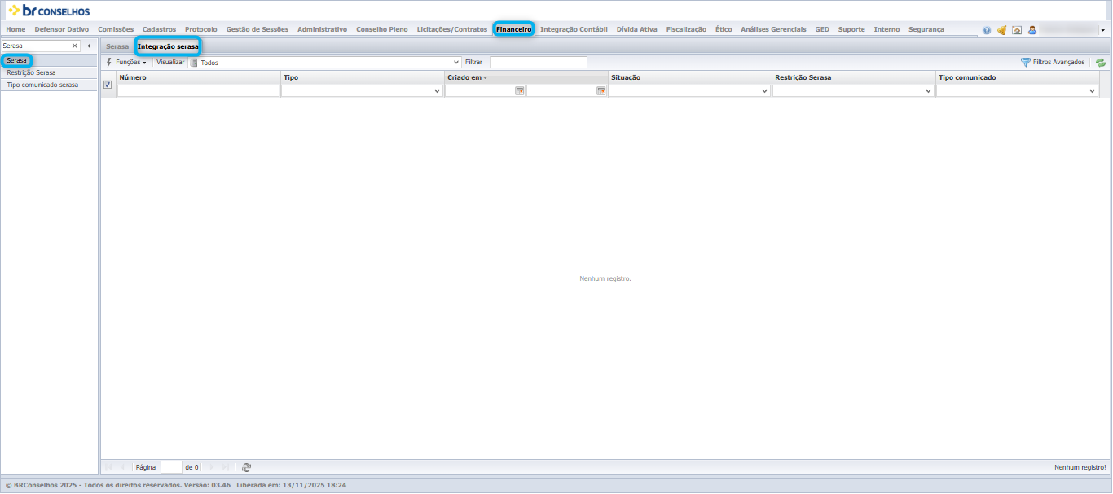This screenshot has height=494, width=1113.
Task: Switch to the Serasa tab
Action: (x=117, y=46)
